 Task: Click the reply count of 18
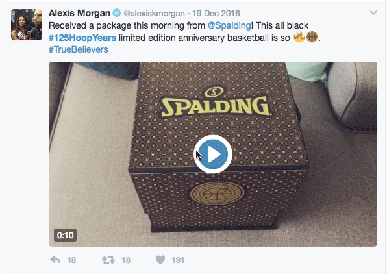coord(71,260)
